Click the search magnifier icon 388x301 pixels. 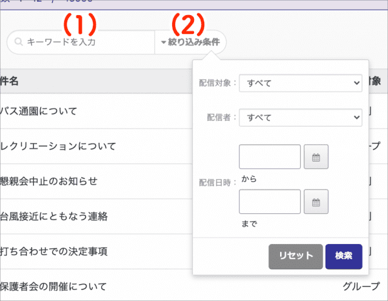click(x=19, y=42)
